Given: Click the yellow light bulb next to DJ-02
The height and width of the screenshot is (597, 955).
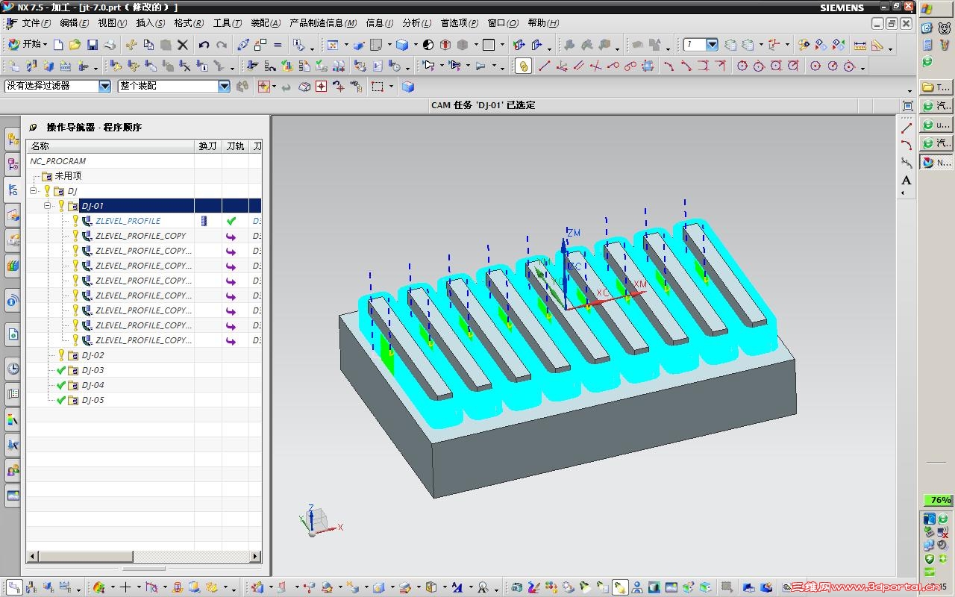Looking at the screenshot, I should (x=61, y=355).
